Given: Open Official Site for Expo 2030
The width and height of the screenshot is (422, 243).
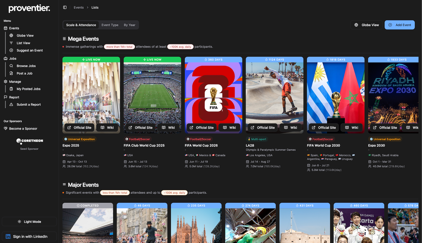Looking at the screenshot, I should click(385, 128).
